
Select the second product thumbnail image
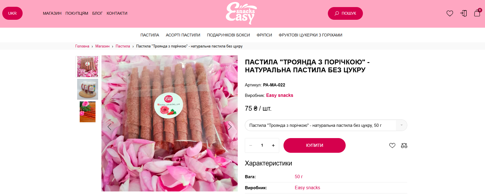pyautogui.click(x=88, y=89)
